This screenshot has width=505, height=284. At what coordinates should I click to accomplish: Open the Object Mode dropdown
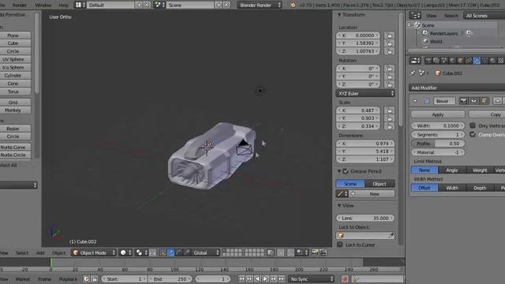click(x=94, y=253)
